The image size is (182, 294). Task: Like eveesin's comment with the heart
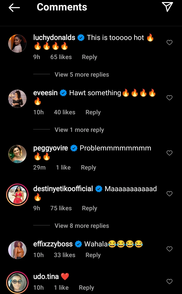click(x=169, y=98)
